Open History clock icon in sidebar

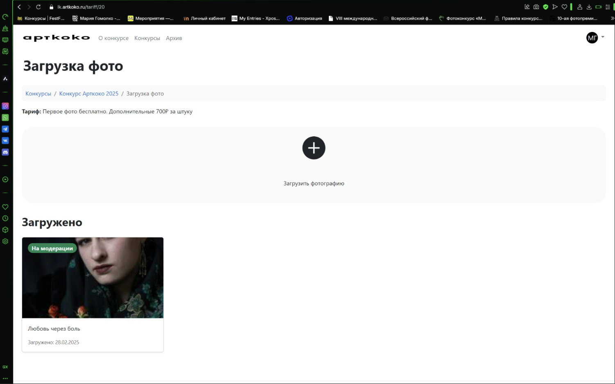[x=5, y=218]
